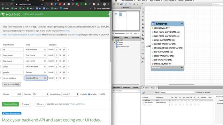Select the new table tool in diagram toolbar
Screen dimensions: 223x125
[x=143, y=32]
